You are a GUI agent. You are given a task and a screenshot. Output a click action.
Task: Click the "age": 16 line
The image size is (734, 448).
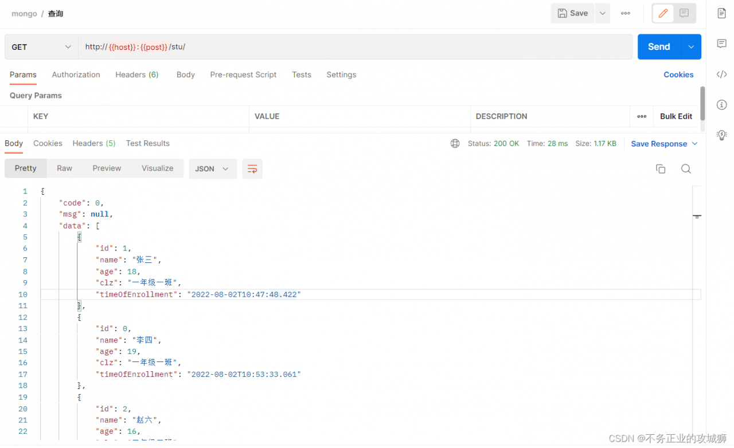(118, 432)
